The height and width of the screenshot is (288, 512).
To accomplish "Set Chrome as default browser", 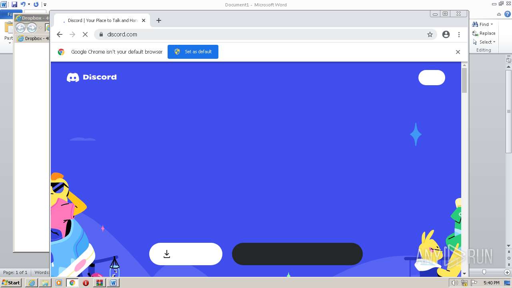I will (x=193, y=52).
